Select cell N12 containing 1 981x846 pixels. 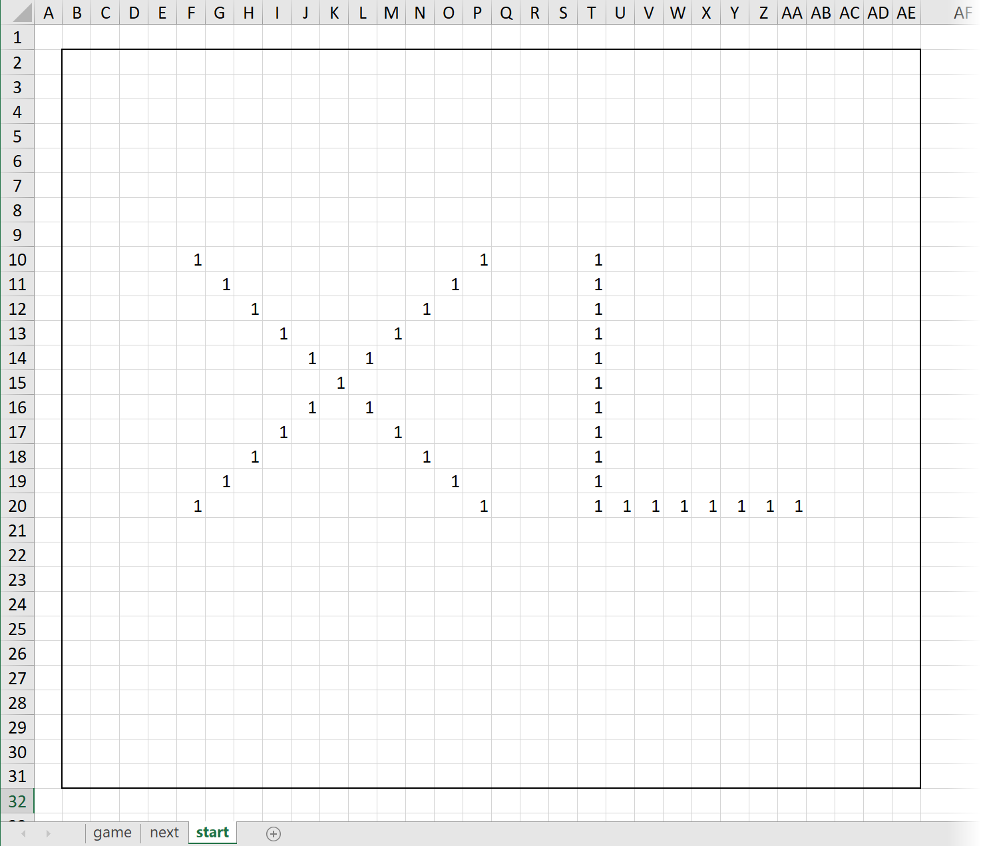point(420,308)
